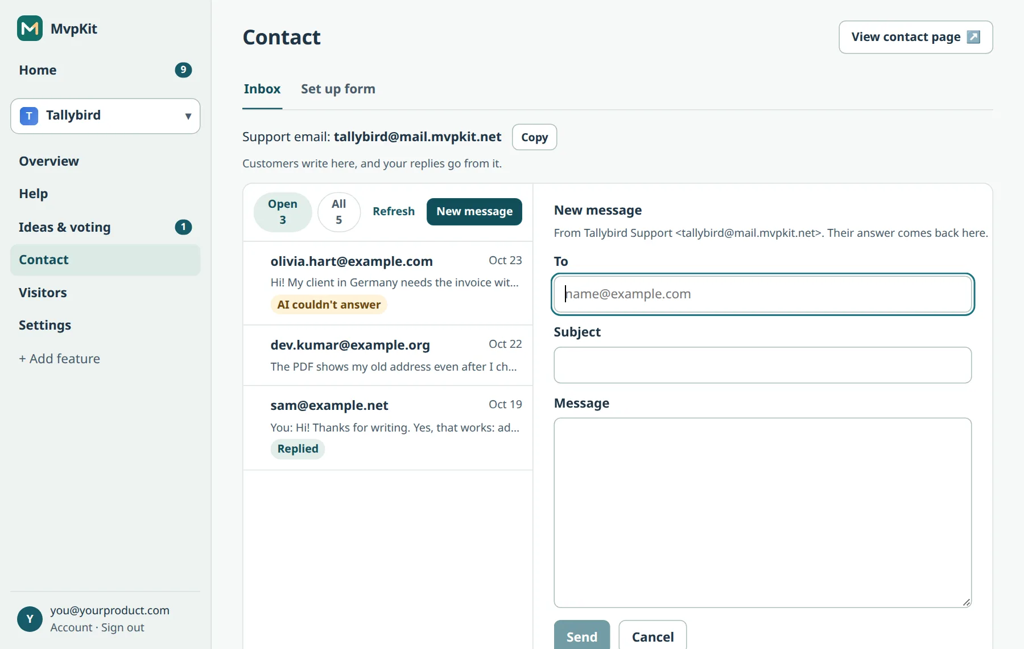
Task: Click the Ideas & voting badge 1
Action: coord(183,227)
